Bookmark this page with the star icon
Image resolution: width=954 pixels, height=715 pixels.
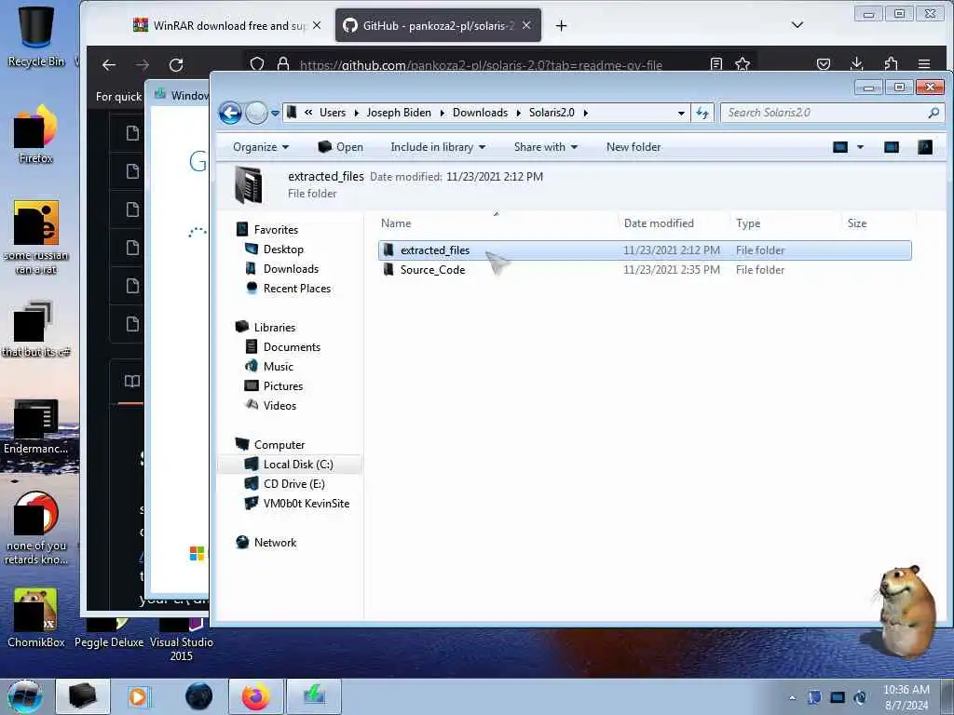pos(743,64)
